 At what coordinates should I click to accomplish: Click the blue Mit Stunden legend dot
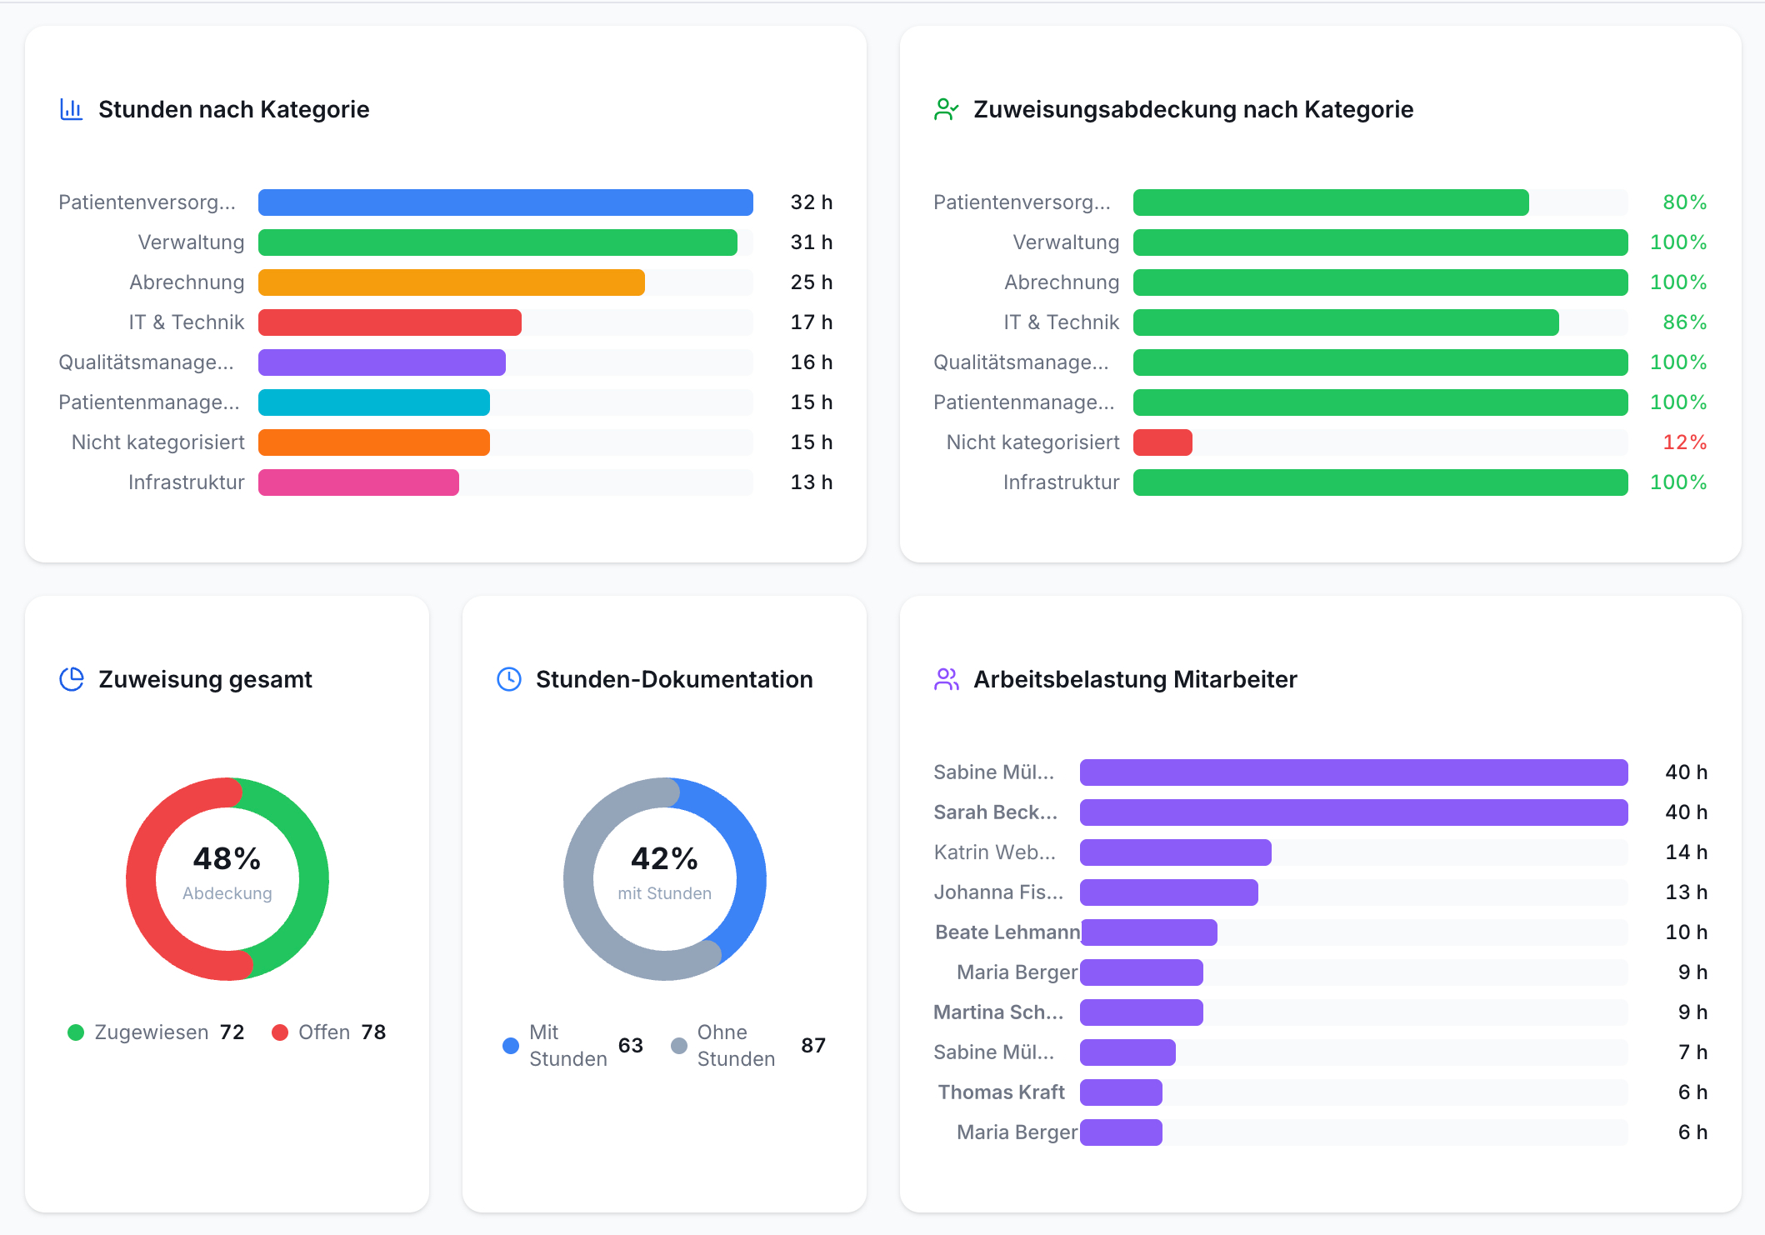coord(511,1046)
